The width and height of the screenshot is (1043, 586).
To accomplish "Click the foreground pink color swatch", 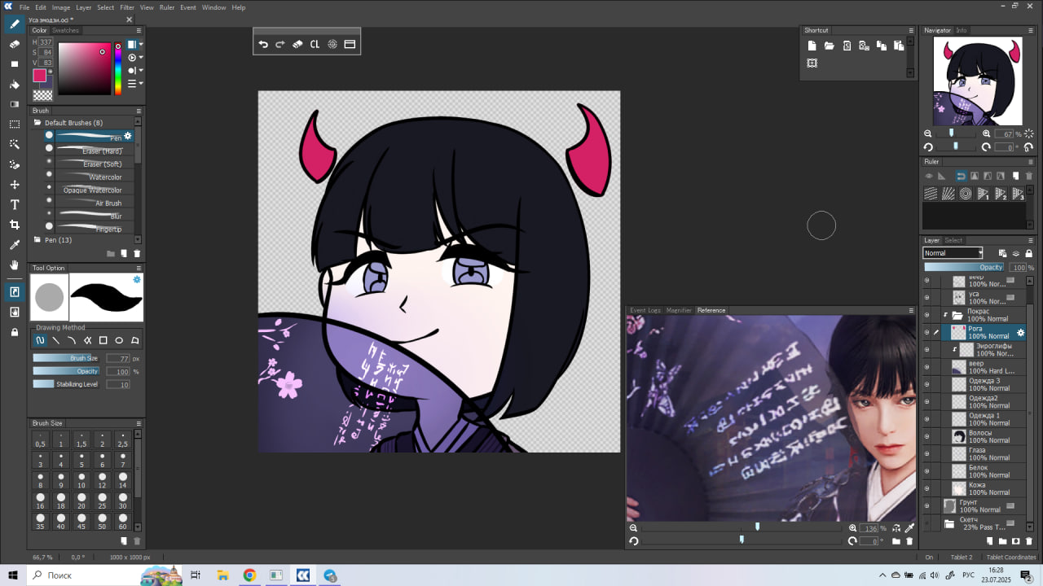I will (x=39, y=76).
